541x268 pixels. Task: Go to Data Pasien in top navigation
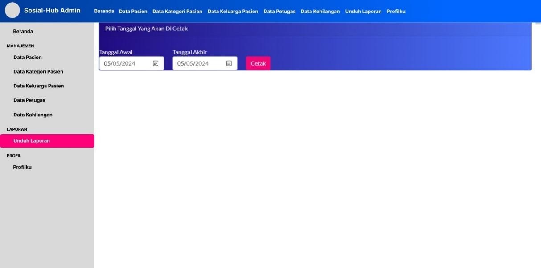(133, 12)
